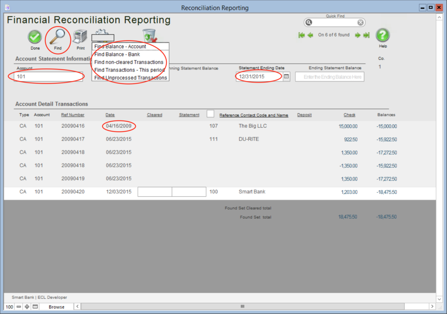Open Find with the magnifying glass icon
447x314 pixels.
pos(58,37)
